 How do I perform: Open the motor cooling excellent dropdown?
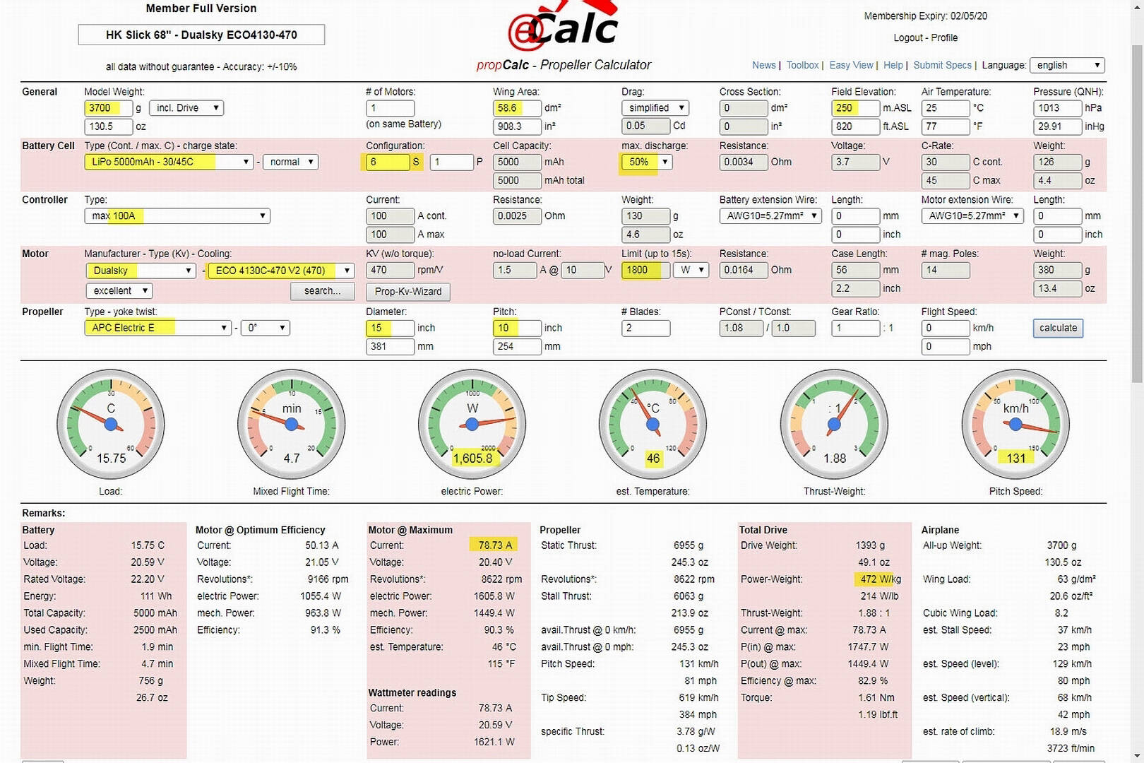119,290
